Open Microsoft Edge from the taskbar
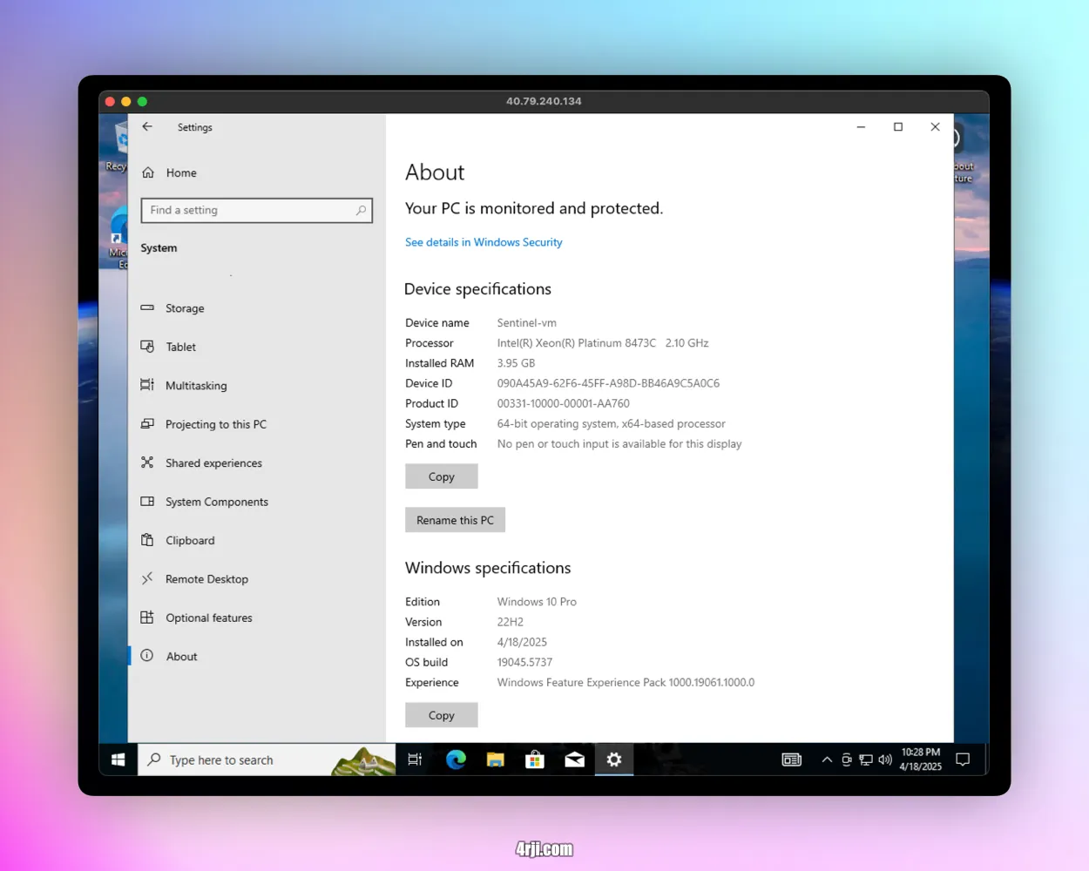This screenshot has width=1089, height=871. coord(456,760)
